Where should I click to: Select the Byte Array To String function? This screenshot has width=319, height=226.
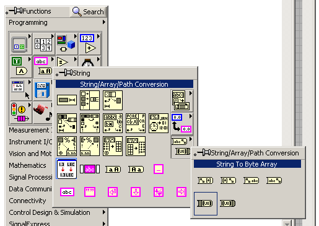(228, 204)
